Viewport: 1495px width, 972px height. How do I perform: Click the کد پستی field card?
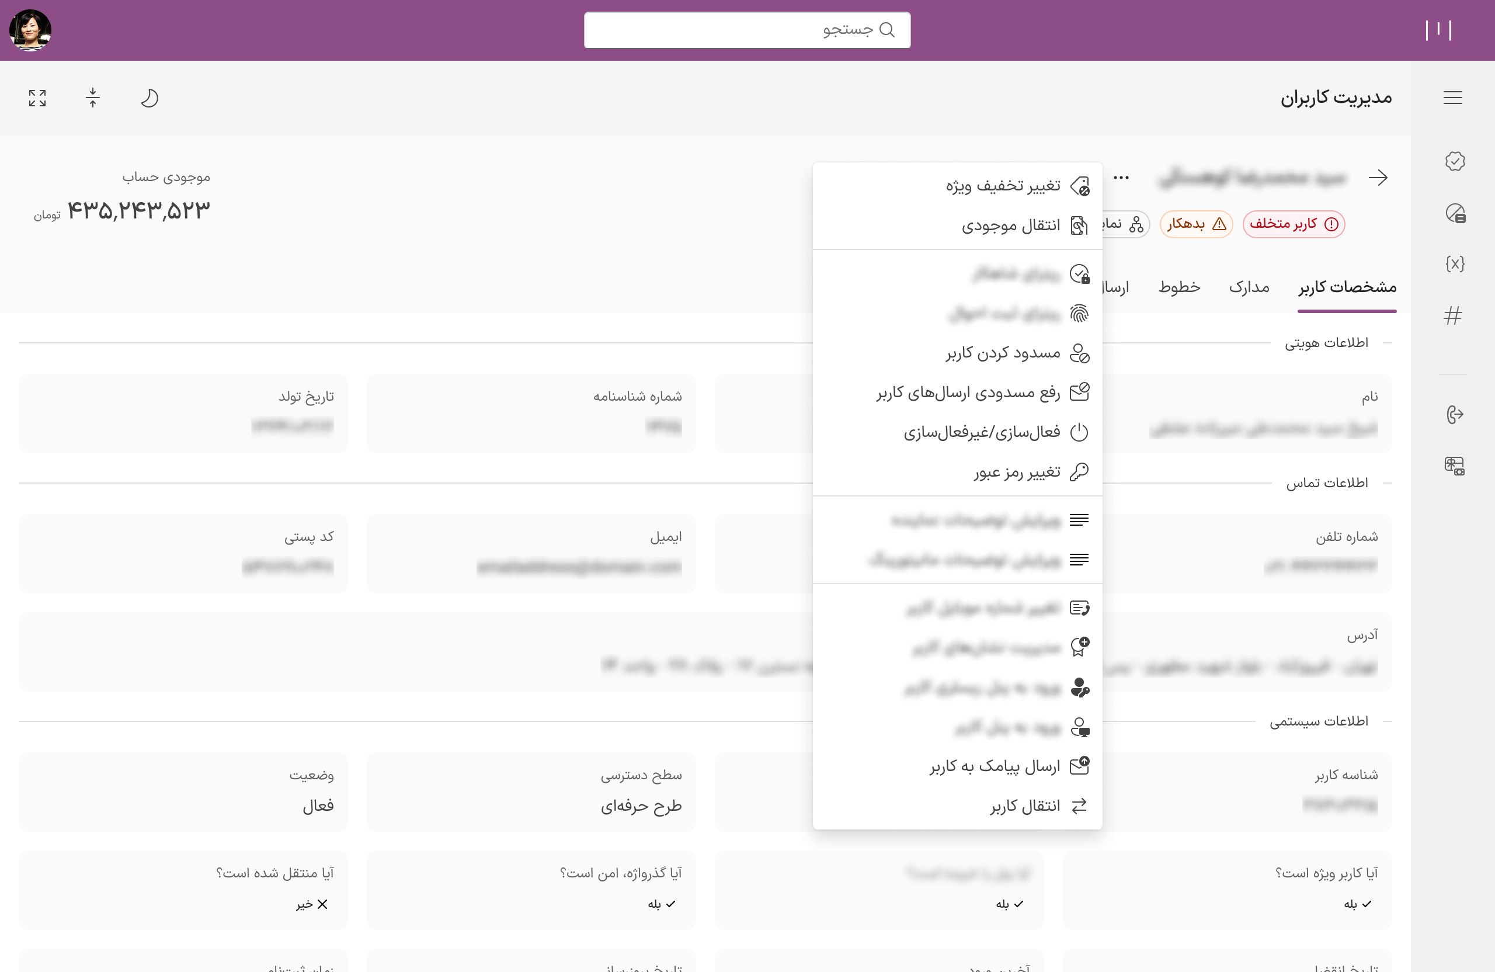click(x=183, y=554)
